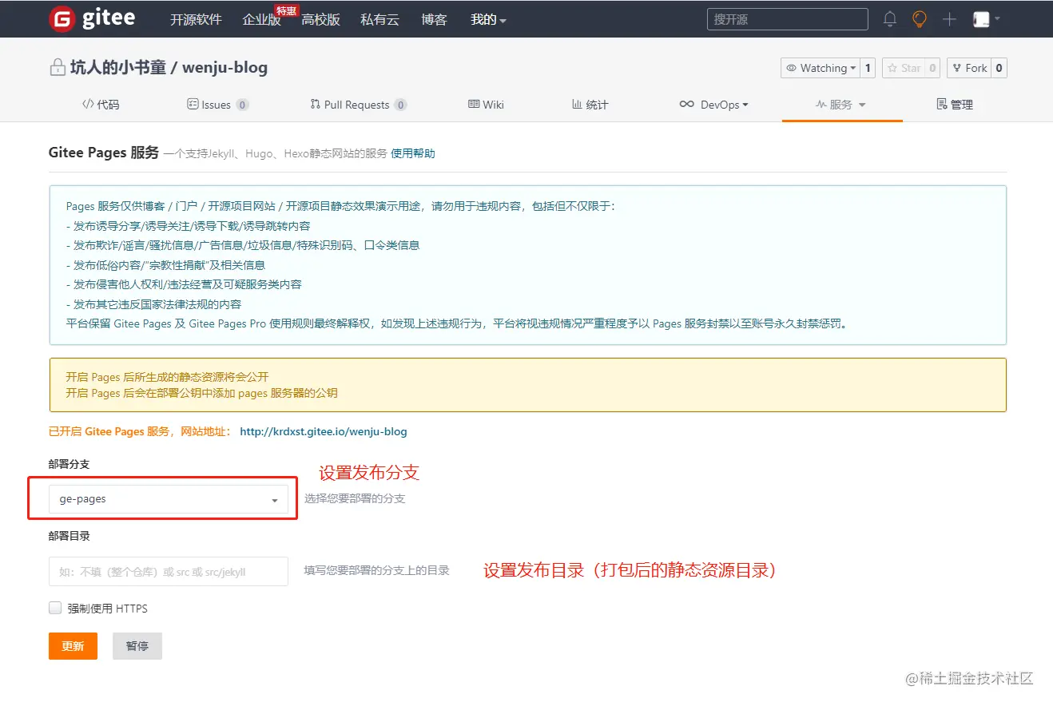This screenshot has width=1053, height=706.
Task: Click the Issues count badge 0
Action: (242, 105)
